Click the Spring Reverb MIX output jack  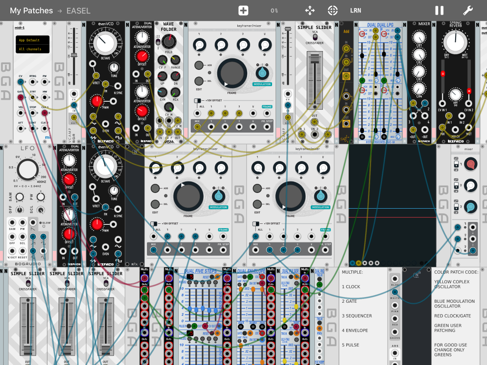click(x=442, y=127)
